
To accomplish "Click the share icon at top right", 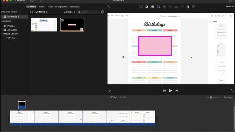I will 231,1.
